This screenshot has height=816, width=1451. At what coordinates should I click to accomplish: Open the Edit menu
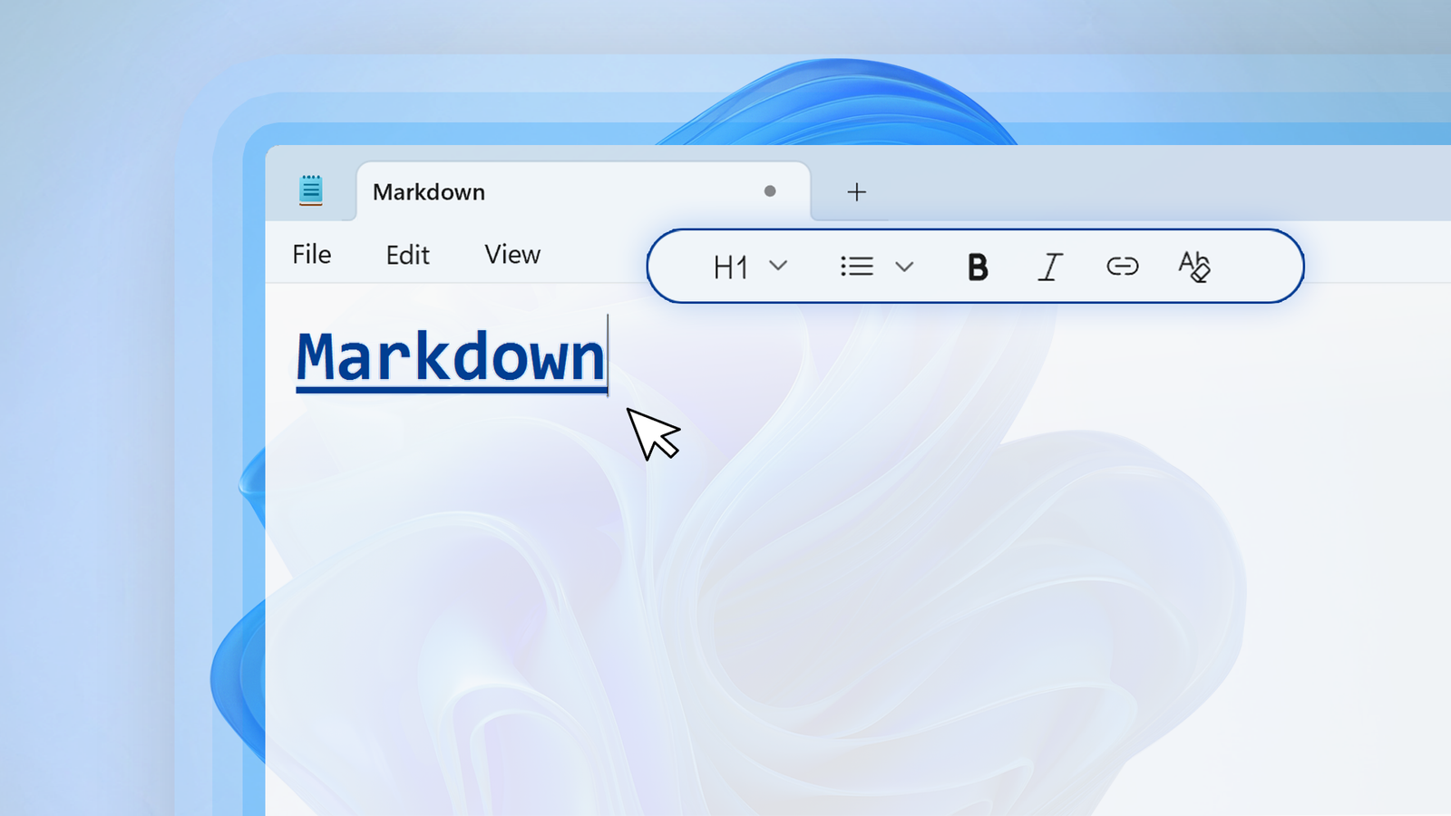[407, 255]
